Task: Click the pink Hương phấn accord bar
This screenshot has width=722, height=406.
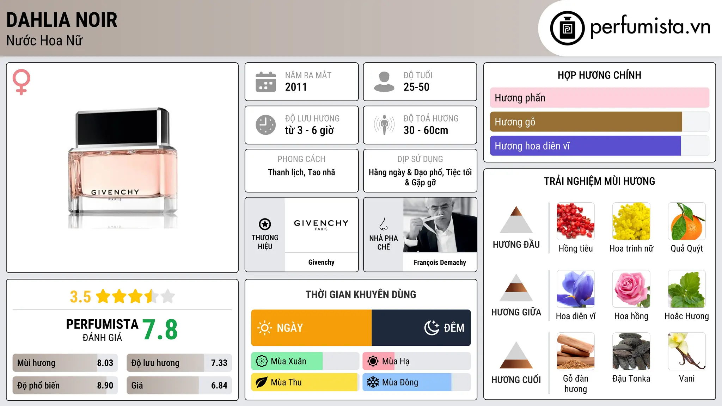Action: click(x=600, y=98)
